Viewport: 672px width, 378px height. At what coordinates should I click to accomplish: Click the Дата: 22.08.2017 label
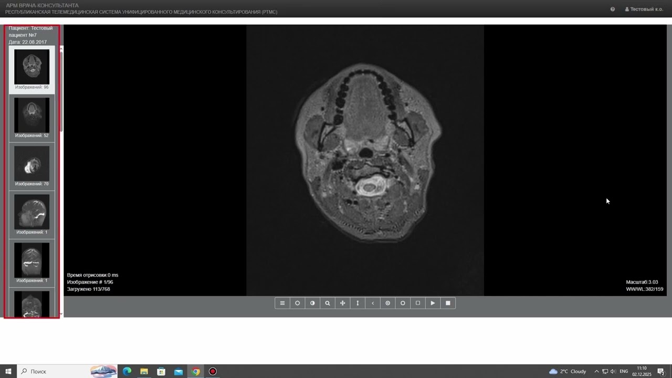(x=28, y=42)
